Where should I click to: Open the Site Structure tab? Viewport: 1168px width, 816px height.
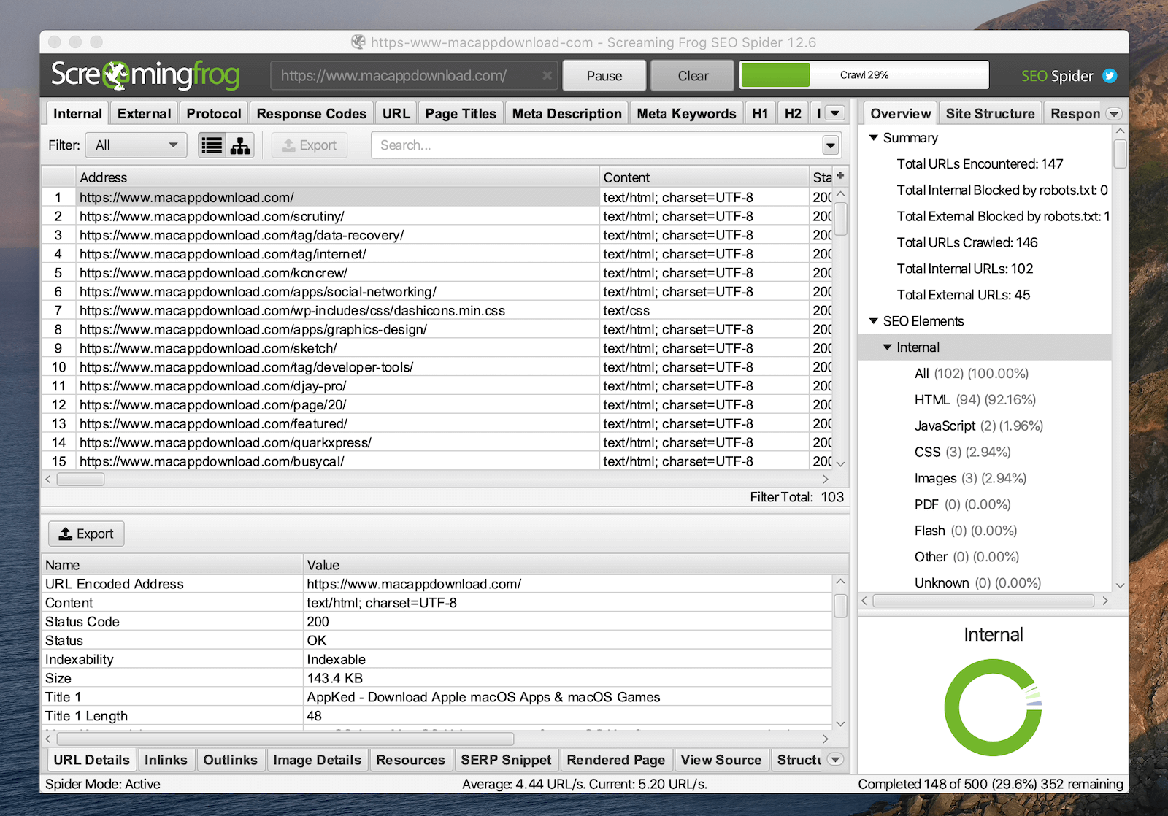990,113
